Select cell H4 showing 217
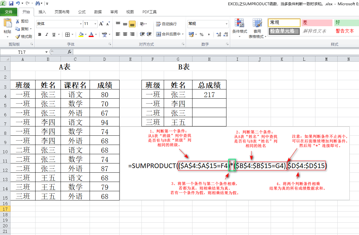 point(209,94)
